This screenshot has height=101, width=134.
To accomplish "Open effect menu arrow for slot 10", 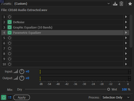I will (126, 64).
